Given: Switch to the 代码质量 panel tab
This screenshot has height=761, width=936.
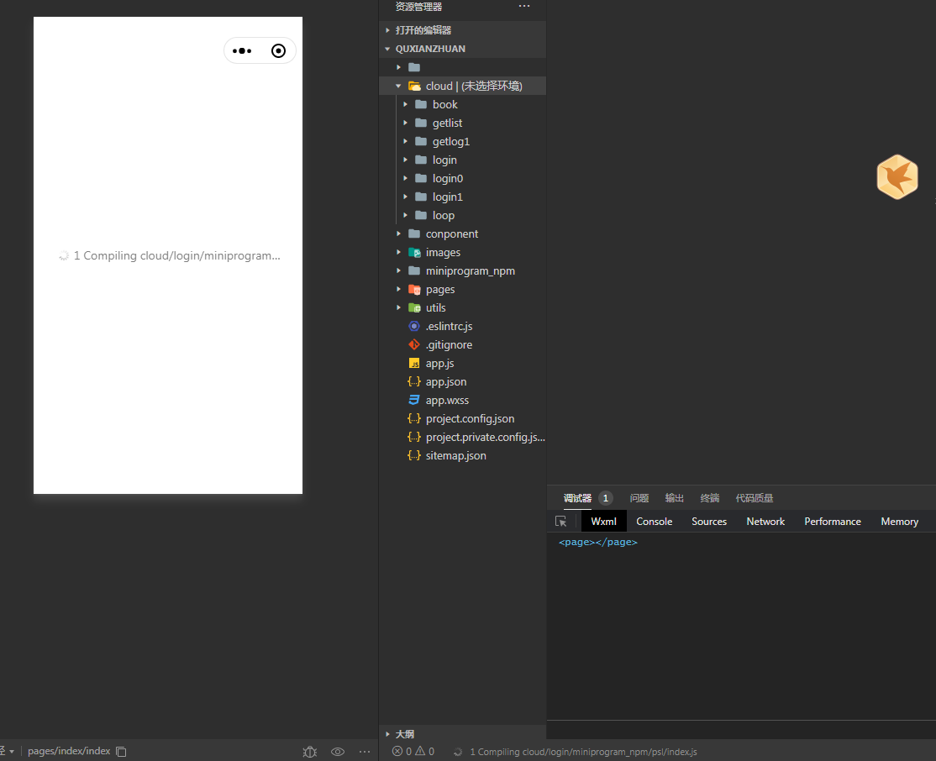Looking at the screenshot, I should [754, 498].
